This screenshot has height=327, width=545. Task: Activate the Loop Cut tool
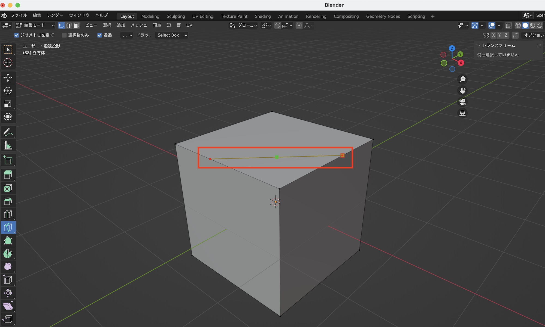point(8,214)
